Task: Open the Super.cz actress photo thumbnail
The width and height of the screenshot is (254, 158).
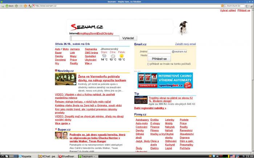Action: pyautogui.click(x=62, y=136)
